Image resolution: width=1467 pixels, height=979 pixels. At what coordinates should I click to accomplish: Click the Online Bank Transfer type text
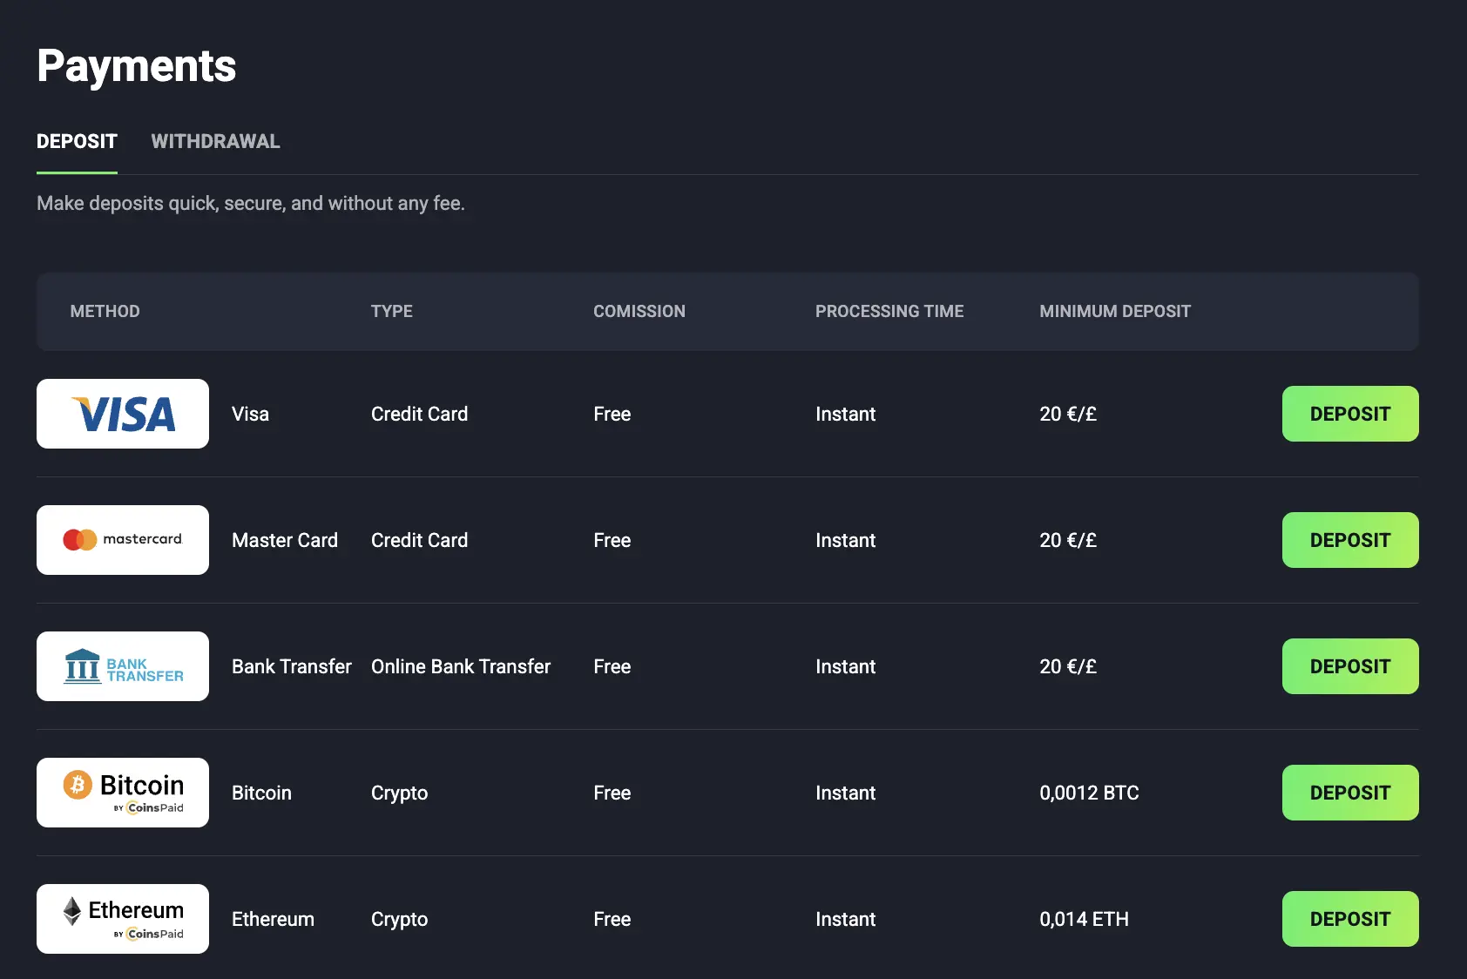[460, 666]
